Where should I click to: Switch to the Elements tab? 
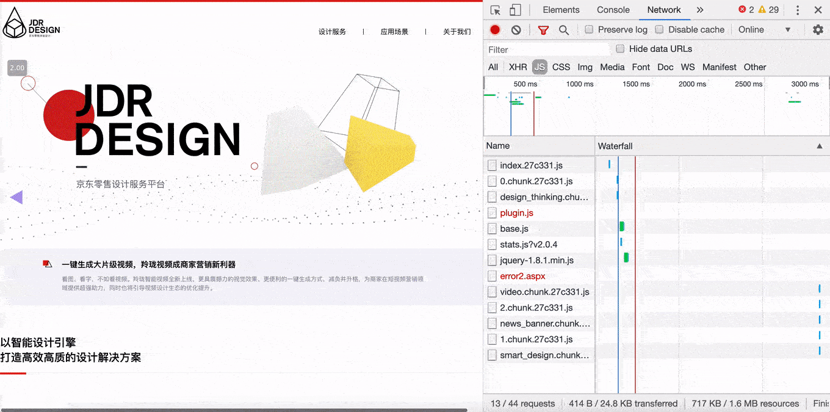coord(561,10)
